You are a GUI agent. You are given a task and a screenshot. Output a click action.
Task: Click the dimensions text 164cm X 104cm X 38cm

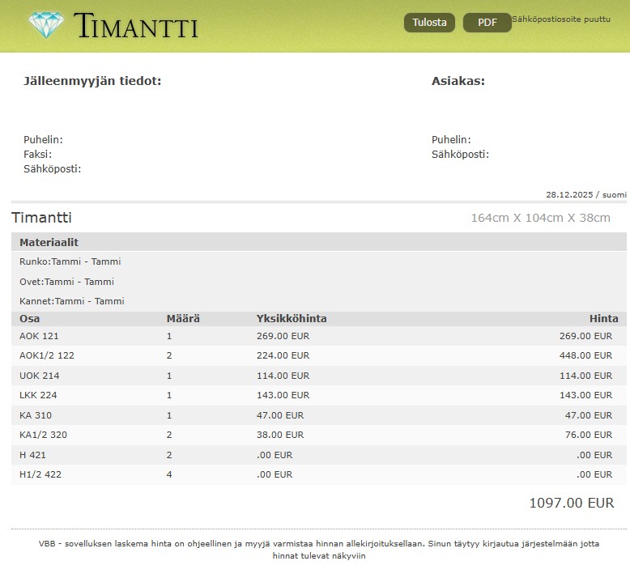click(540, 218)
